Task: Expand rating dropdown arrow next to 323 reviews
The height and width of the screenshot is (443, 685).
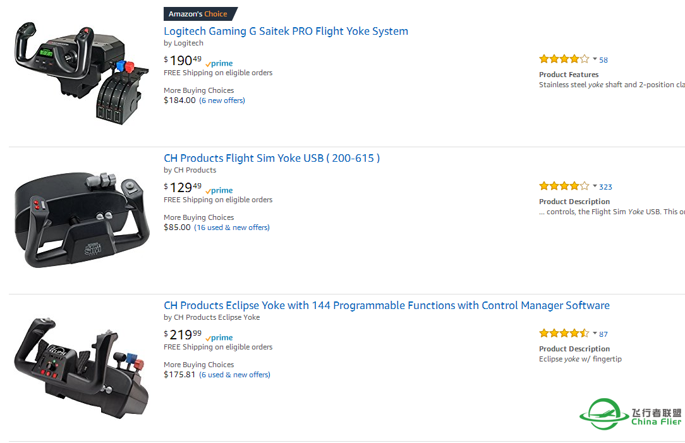Action: [x=595, y=186]
